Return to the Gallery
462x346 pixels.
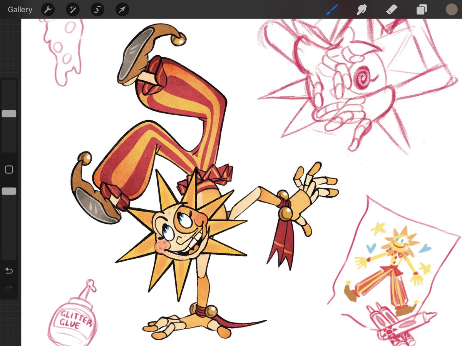(20, 10)
